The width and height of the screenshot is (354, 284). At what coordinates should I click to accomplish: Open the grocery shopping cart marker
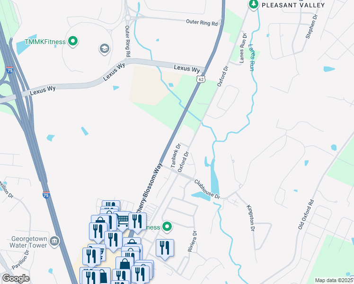coord(123,221)
